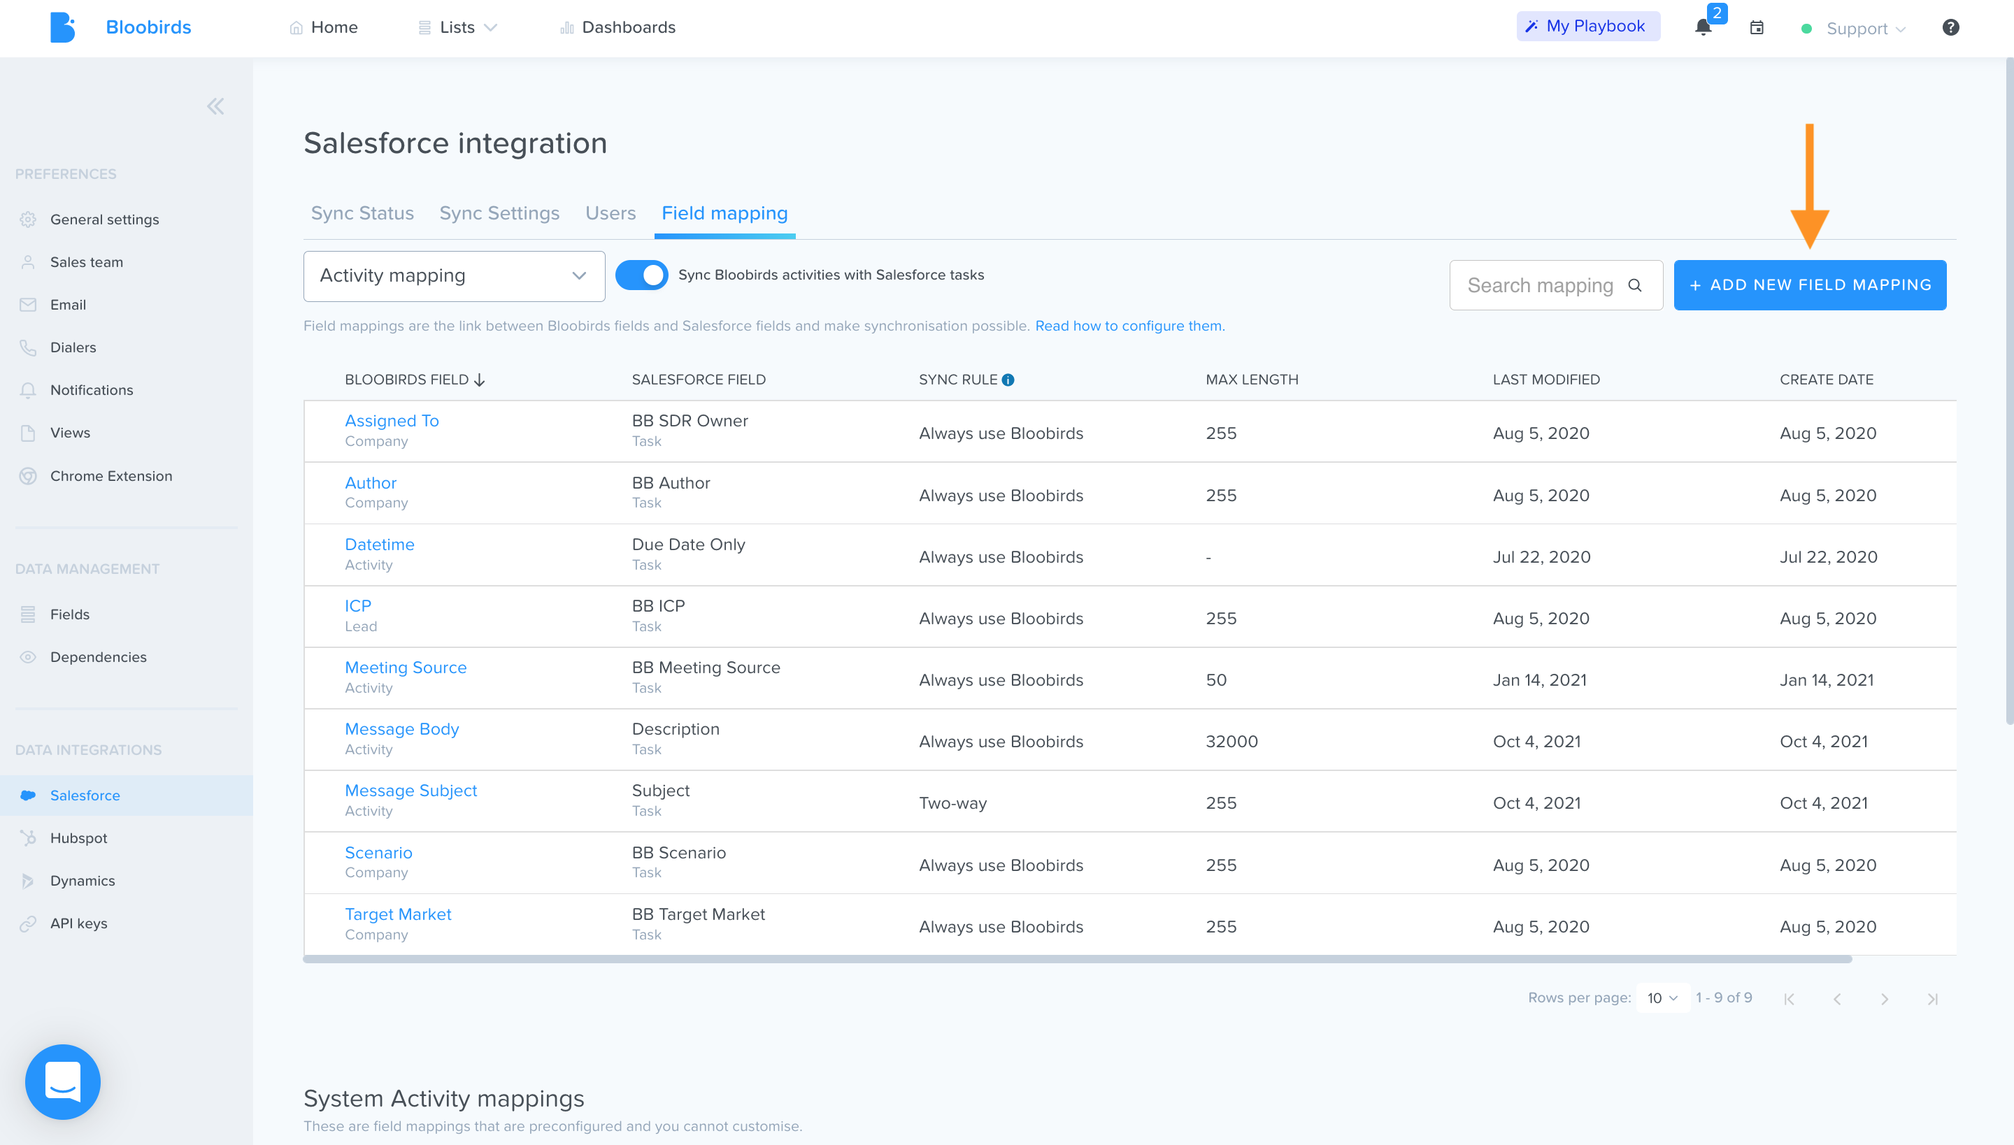Viewport: 2014px width, 1145px height.
Task: Open the chat support widget
Action: coord(63,1081)
